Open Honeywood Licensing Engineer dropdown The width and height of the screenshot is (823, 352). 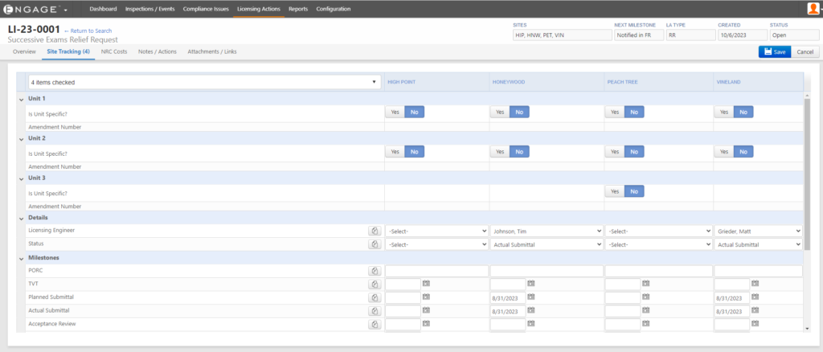point(546,231)
